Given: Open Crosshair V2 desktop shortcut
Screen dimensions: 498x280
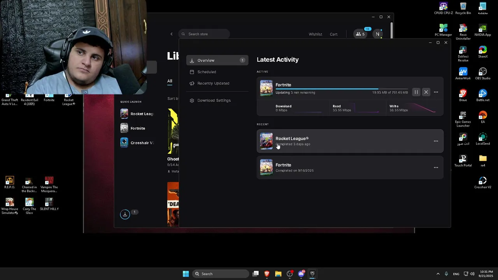Looking at the screenshot, I should (483, 182).
